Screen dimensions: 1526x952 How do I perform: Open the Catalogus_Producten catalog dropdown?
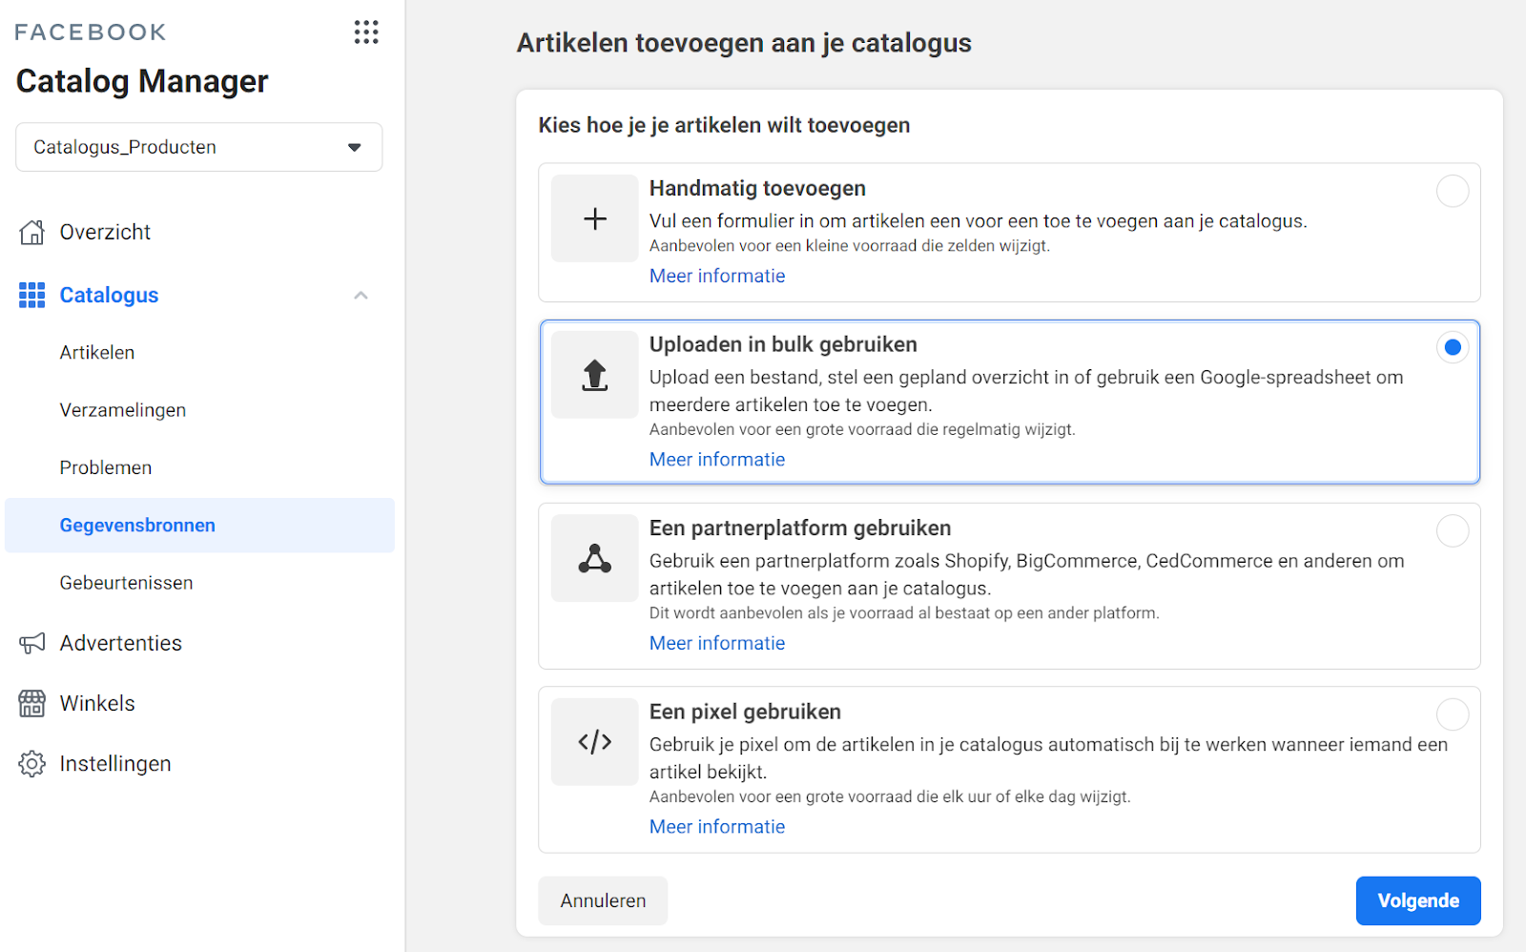[199, 147]
